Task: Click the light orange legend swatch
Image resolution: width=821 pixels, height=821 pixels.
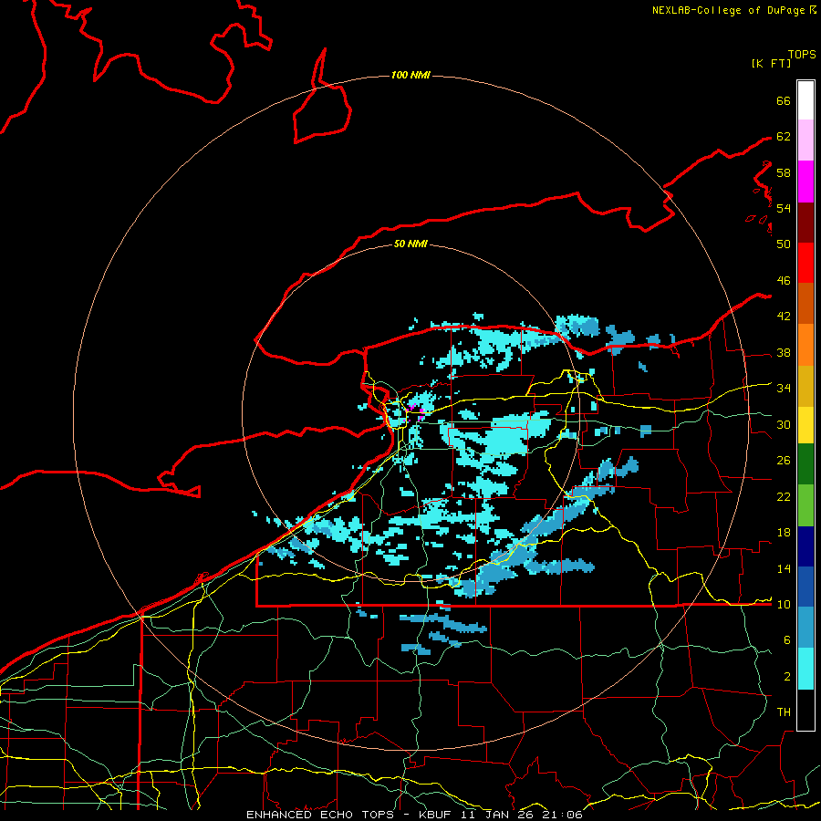Action: click(805, 345)
